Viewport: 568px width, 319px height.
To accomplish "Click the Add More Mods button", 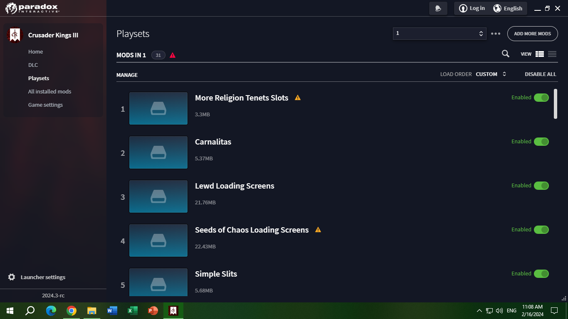I will 533,34.
